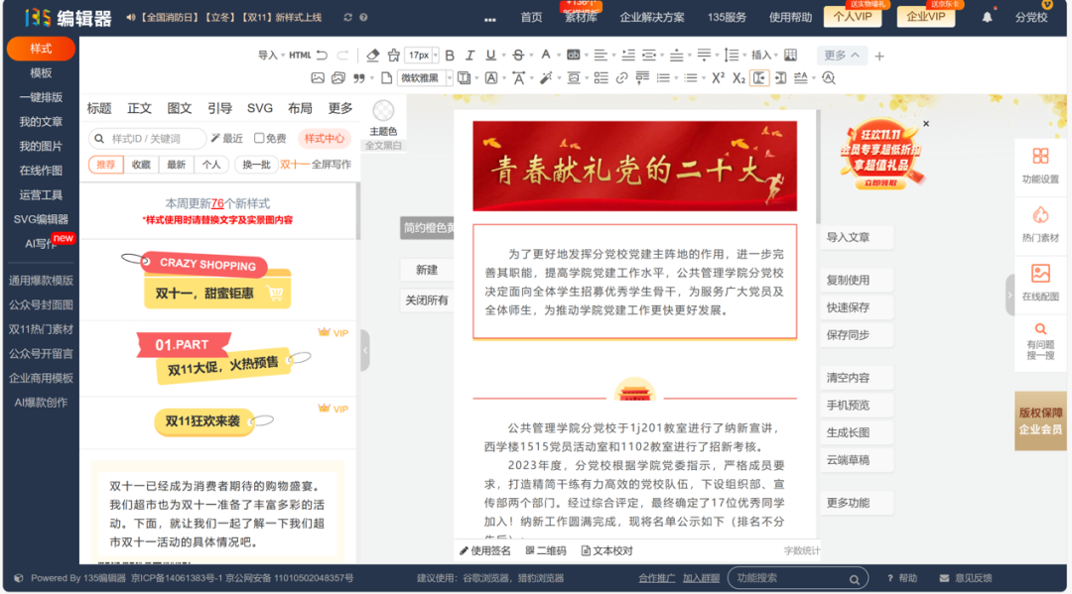Click the eraser clear-formatting icon
1072x594 pixels.
(372, 56)
